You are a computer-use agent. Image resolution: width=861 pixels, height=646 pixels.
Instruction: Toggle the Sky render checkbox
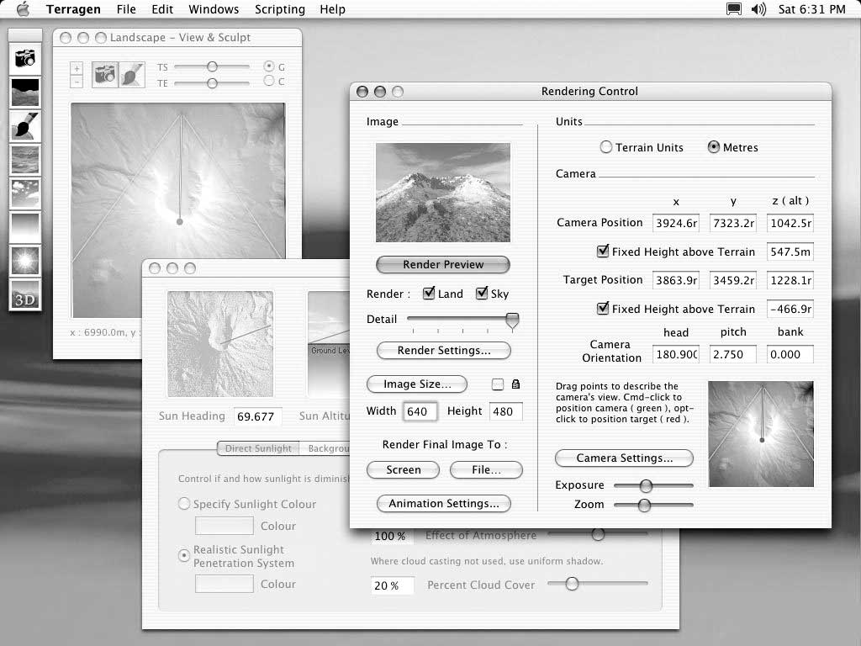click(x=482, y=293)
